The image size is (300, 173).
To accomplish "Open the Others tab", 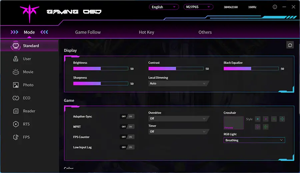I will click(205, 32).
